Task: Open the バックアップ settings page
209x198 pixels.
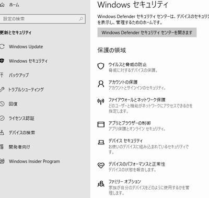Action: (x=19, y=75)
